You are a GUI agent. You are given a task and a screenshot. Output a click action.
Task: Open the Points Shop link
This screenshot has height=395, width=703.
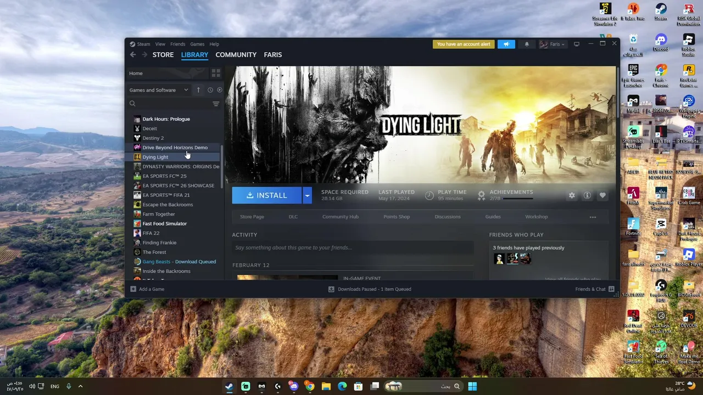(397, 217)
